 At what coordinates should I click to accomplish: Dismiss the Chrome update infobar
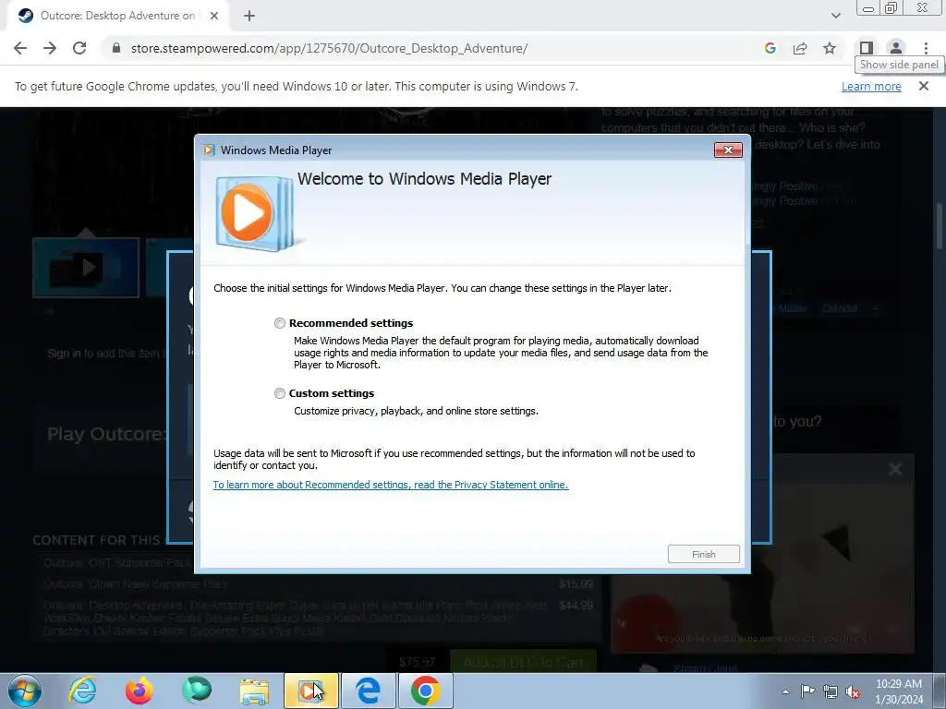click(x=924, y=86)
